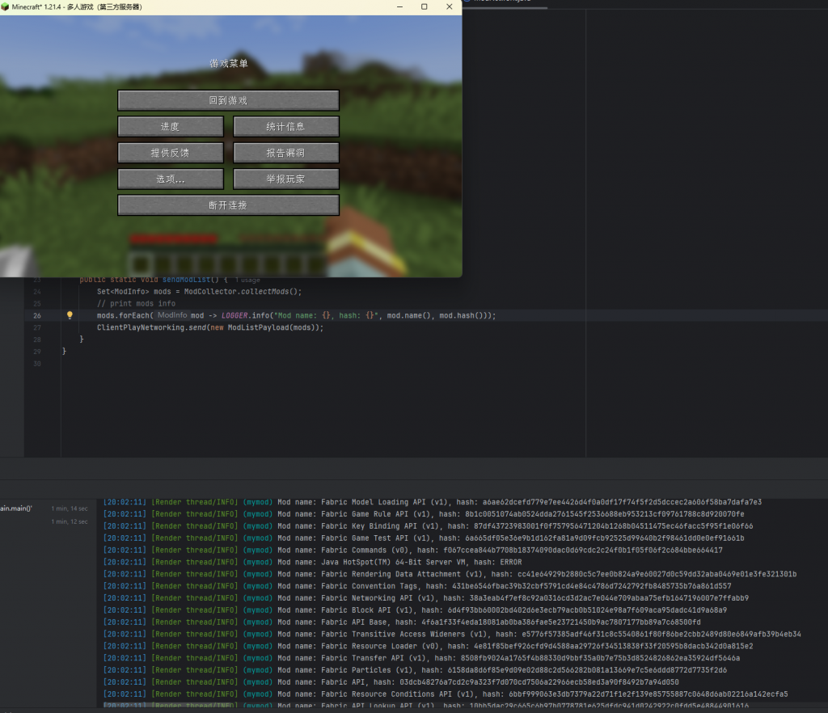Click the ERROR hash value in the console
828x713 pixels.
[x=511, y=562]
